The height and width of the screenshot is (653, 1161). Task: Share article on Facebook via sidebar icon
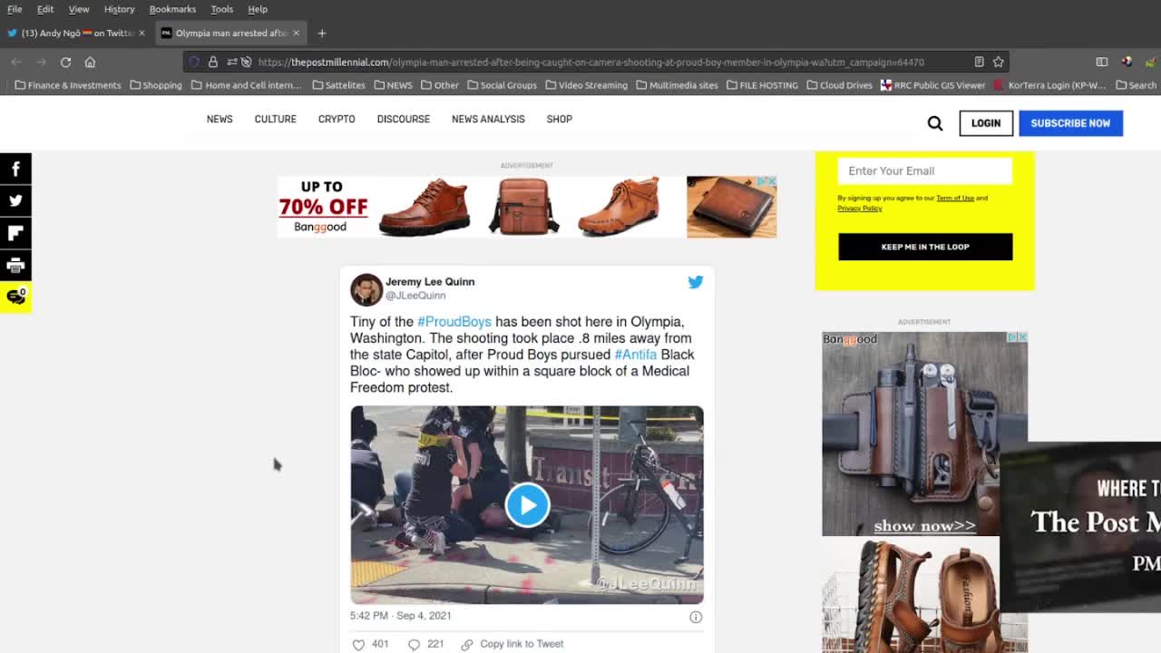point(15,169)
